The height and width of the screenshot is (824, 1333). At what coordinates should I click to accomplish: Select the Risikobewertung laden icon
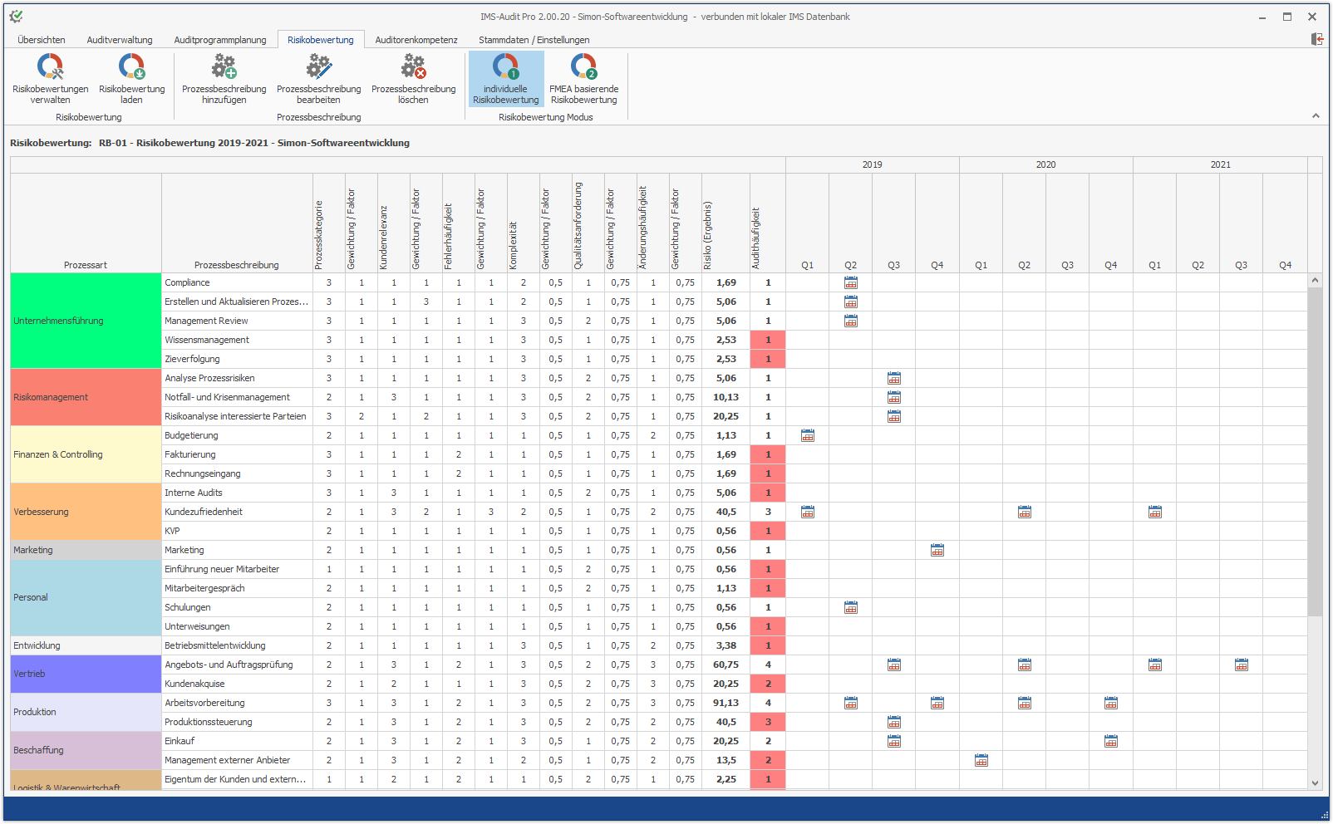[130, 79]
